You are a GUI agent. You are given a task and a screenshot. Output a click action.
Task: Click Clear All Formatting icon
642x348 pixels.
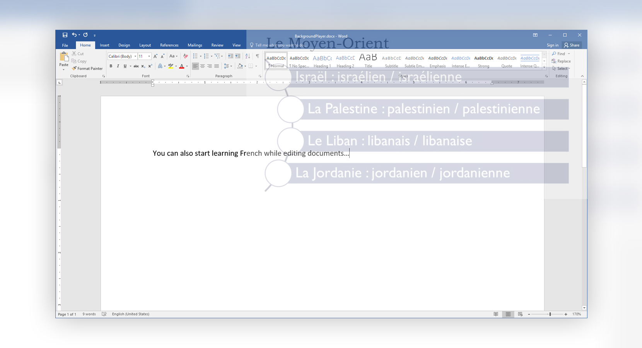point(186,56)
